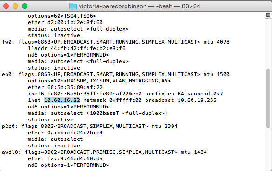Click the vertical scrollbar thumb
The height and width of the screenshot is (171, 272).
(x=268, y=99)
